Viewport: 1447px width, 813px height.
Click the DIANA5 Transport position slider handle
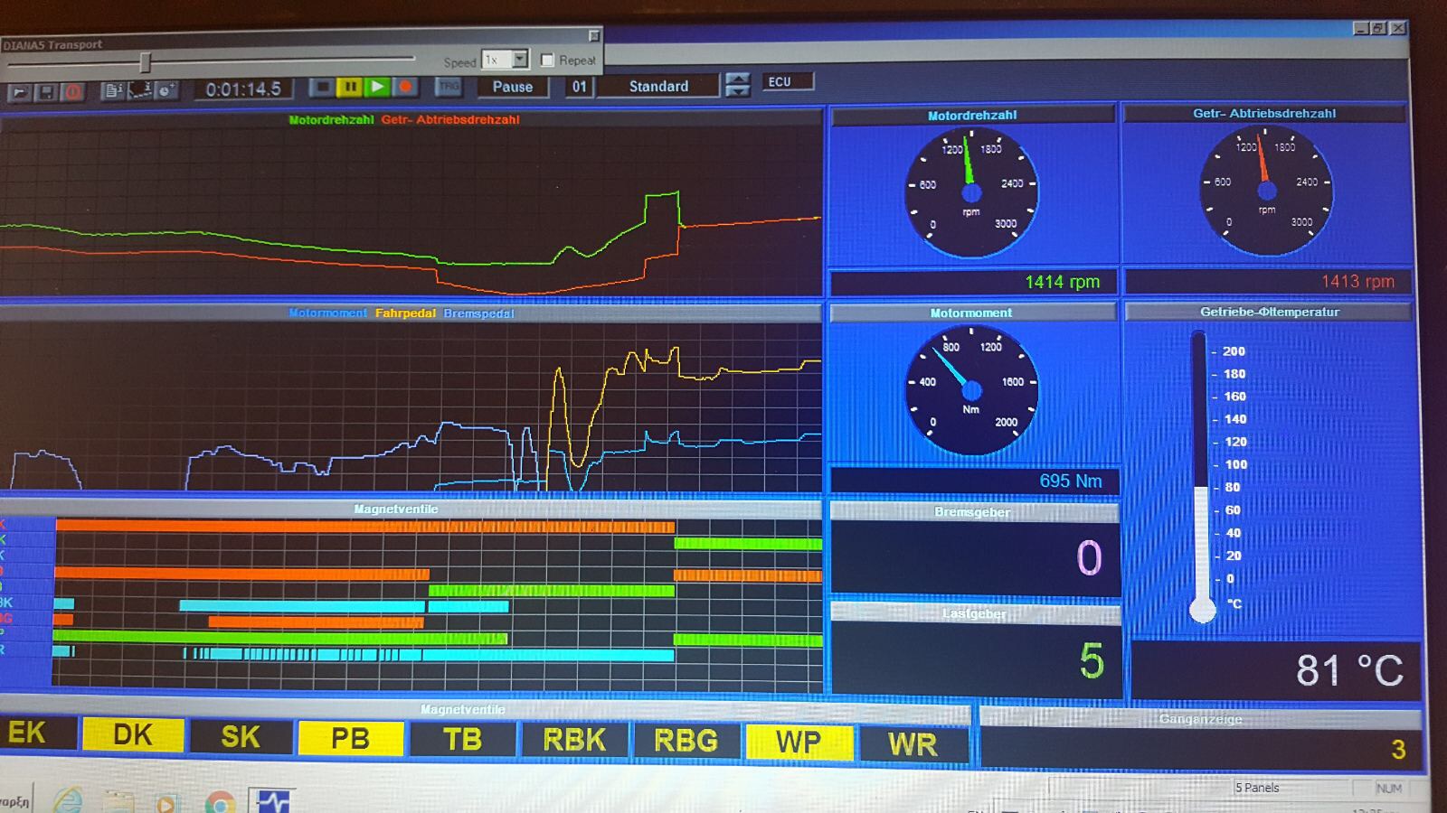[145, 61]
